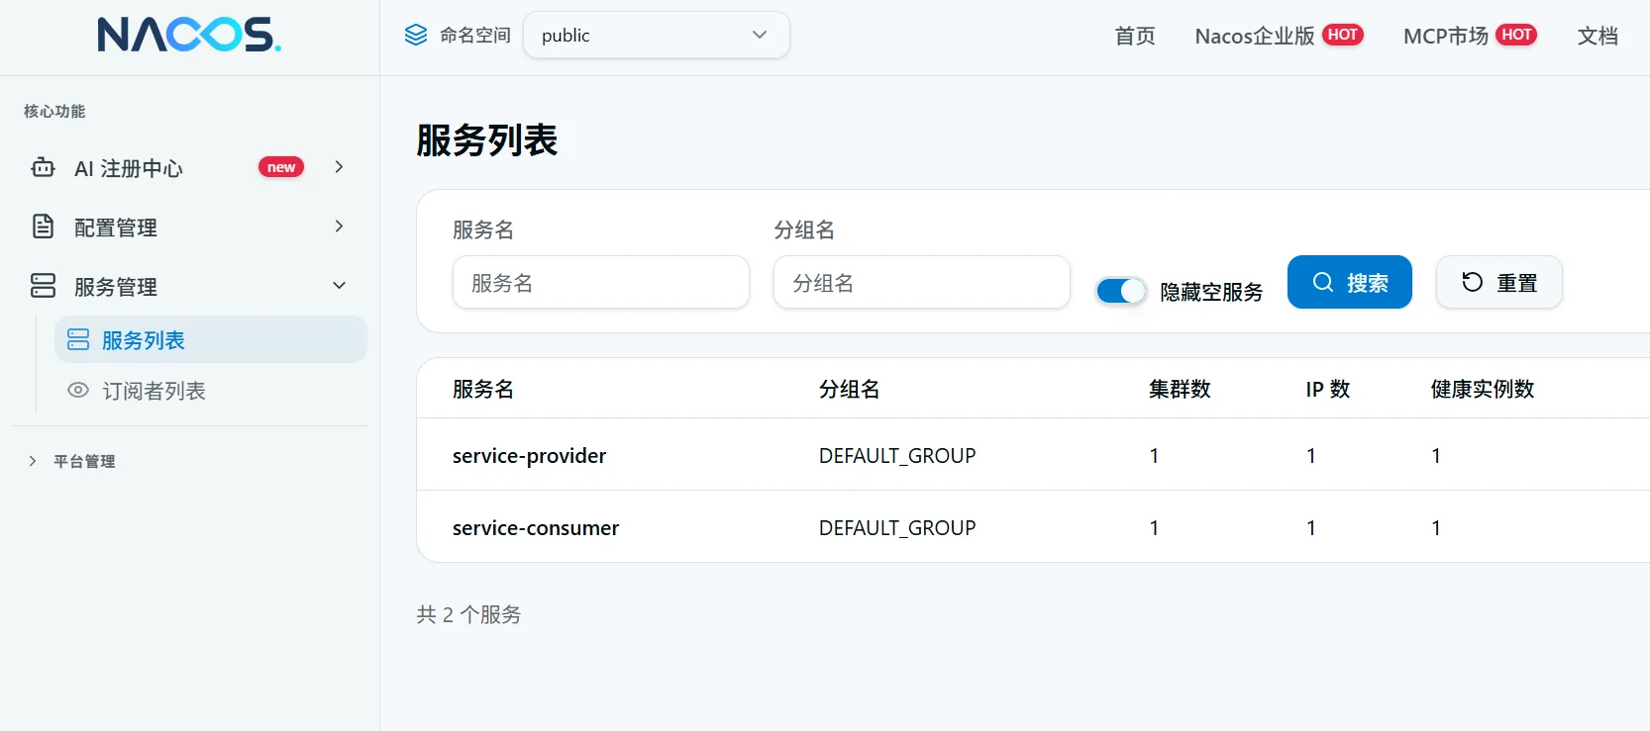Click the 平台管理 section label
Image resolution: width=1650 pixels, height=731 pixels.
click(84, 461)
